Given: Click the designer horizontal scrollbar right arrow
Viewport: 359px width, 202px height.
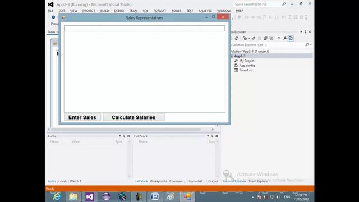Looking at the screenshot, I should click(x=213, y=130).
